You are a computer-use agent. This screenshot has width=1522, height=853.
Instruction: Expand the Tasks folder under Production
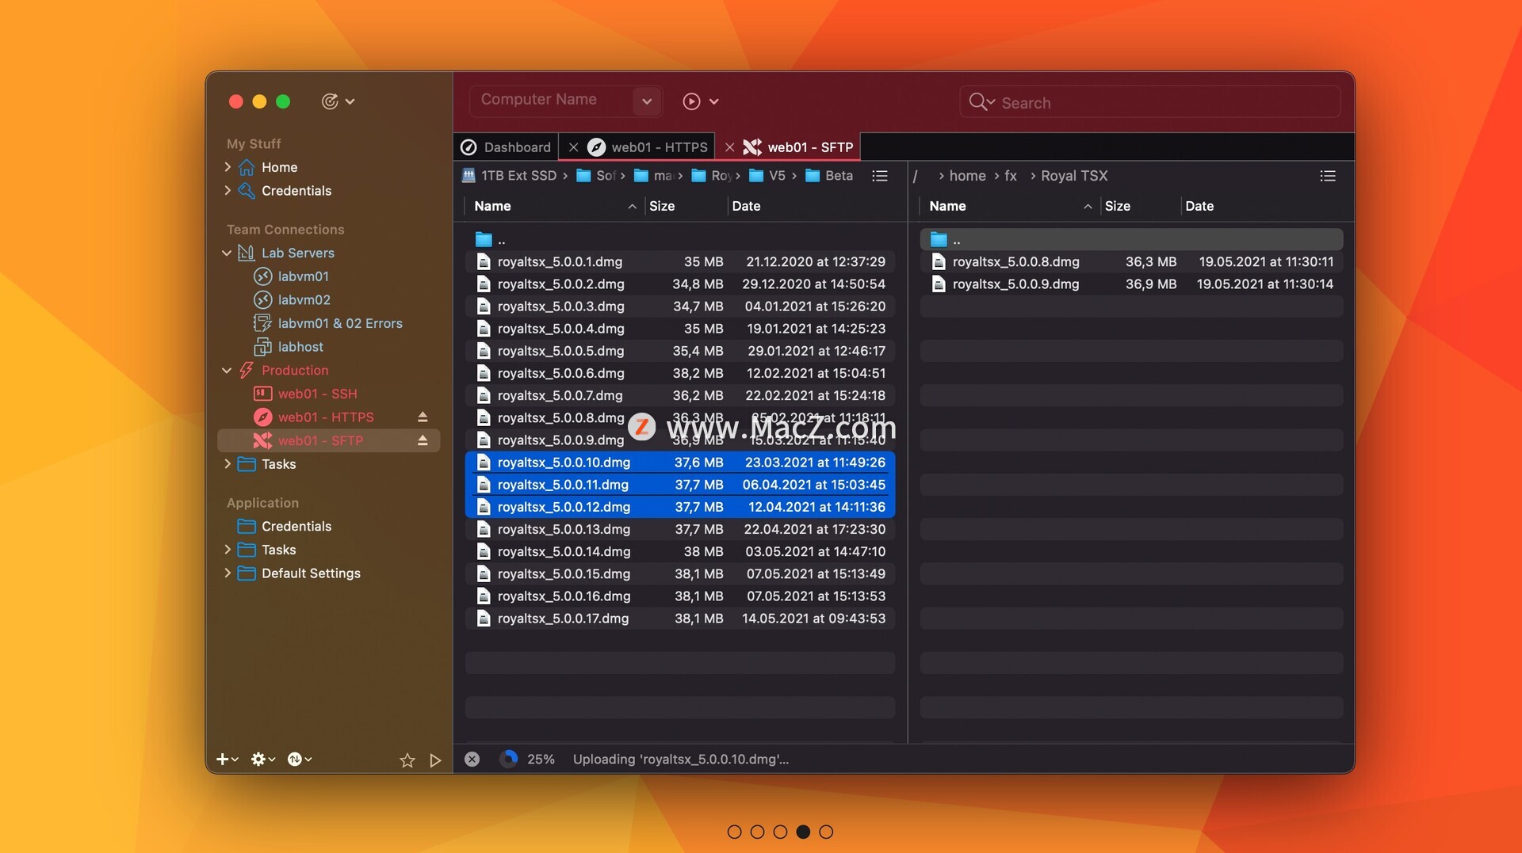(x=228, y=463)
